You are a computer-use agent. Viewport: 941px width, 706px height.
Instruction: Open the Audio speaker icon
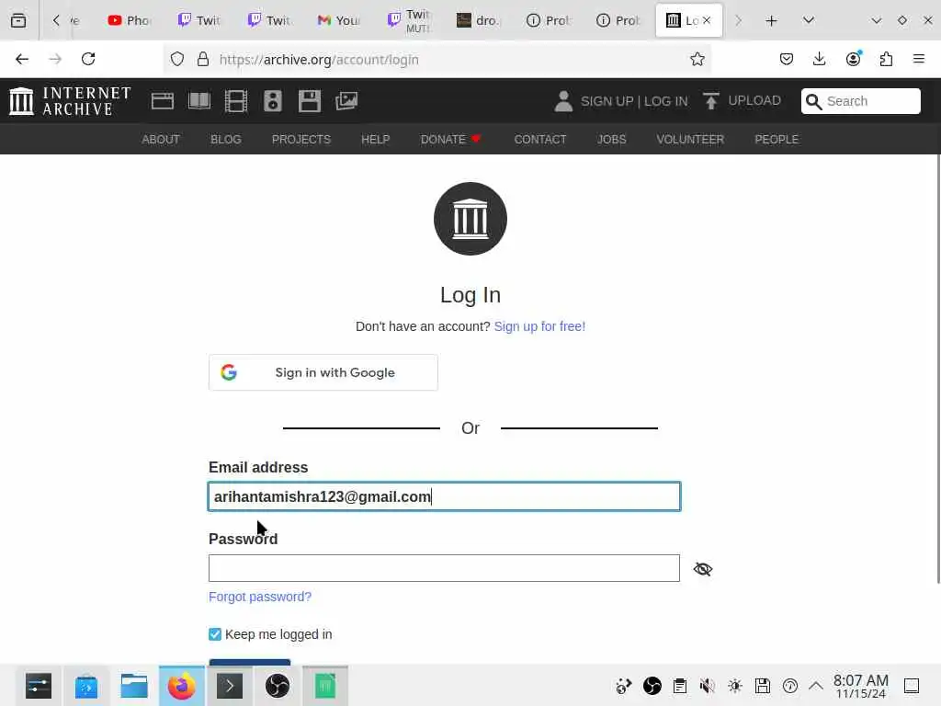click(272, 101)
